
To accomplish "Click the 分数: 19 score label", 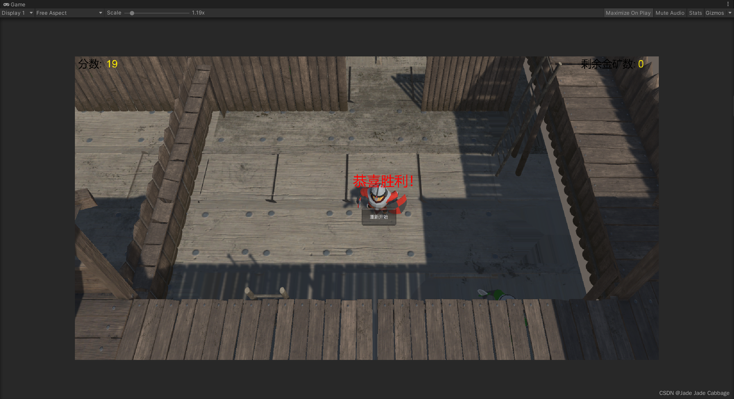I will 98,64.
